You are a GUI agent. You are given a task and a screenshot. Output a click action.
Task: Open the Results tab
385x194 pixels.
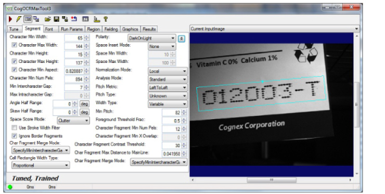pos(149,29)
